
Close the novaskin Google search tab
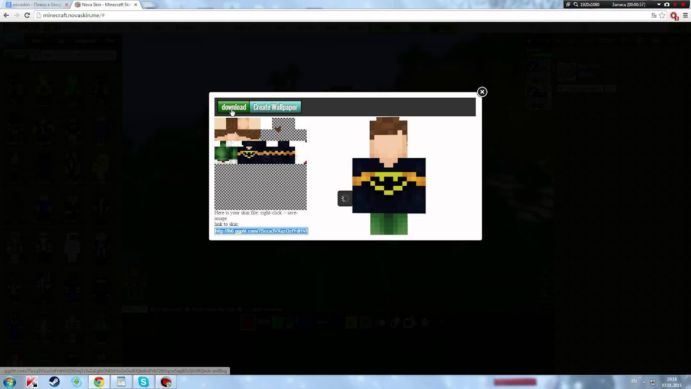click(x=66, y=4)
